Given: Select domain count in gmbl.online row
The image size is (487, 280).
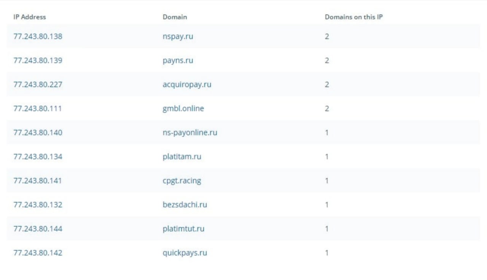Looking at the screenshot, I should [x=327, y=109].
